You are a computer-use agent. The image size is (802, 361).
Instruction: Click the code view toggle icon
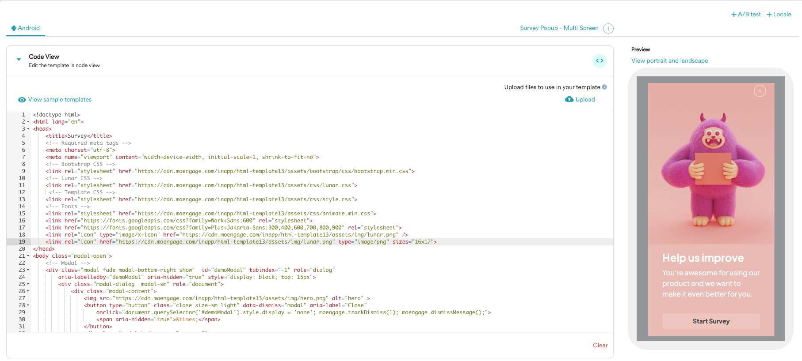pos(600,60)
